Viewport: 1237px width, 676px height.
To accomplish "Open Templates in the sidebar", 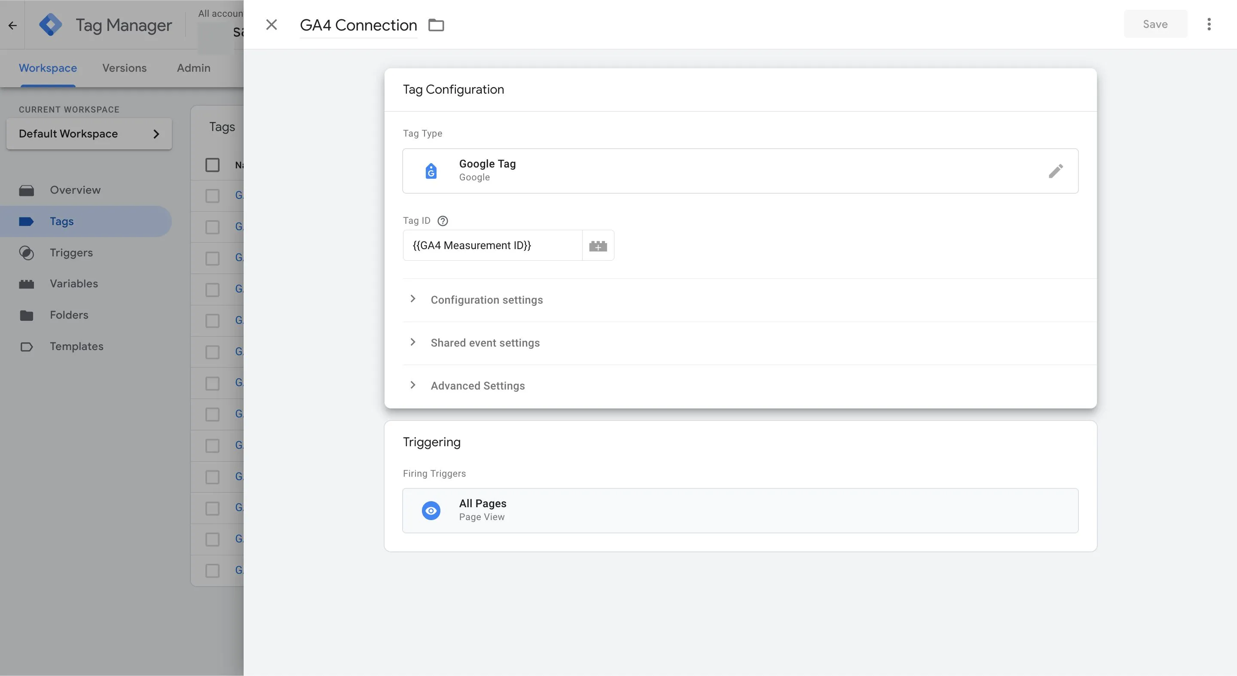I will pos(86,347).
